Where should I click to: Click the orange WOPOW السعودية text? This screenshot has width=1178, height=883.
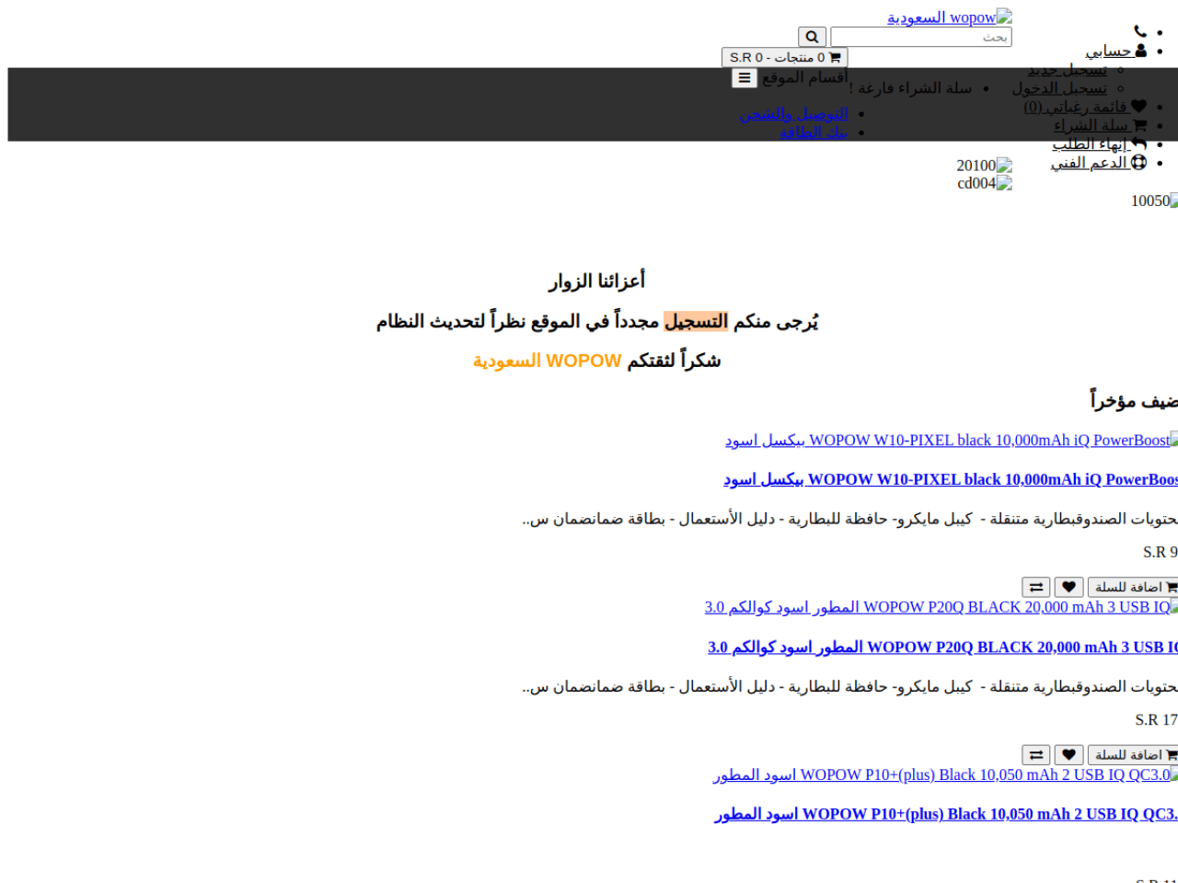click(x=548, y=361)
